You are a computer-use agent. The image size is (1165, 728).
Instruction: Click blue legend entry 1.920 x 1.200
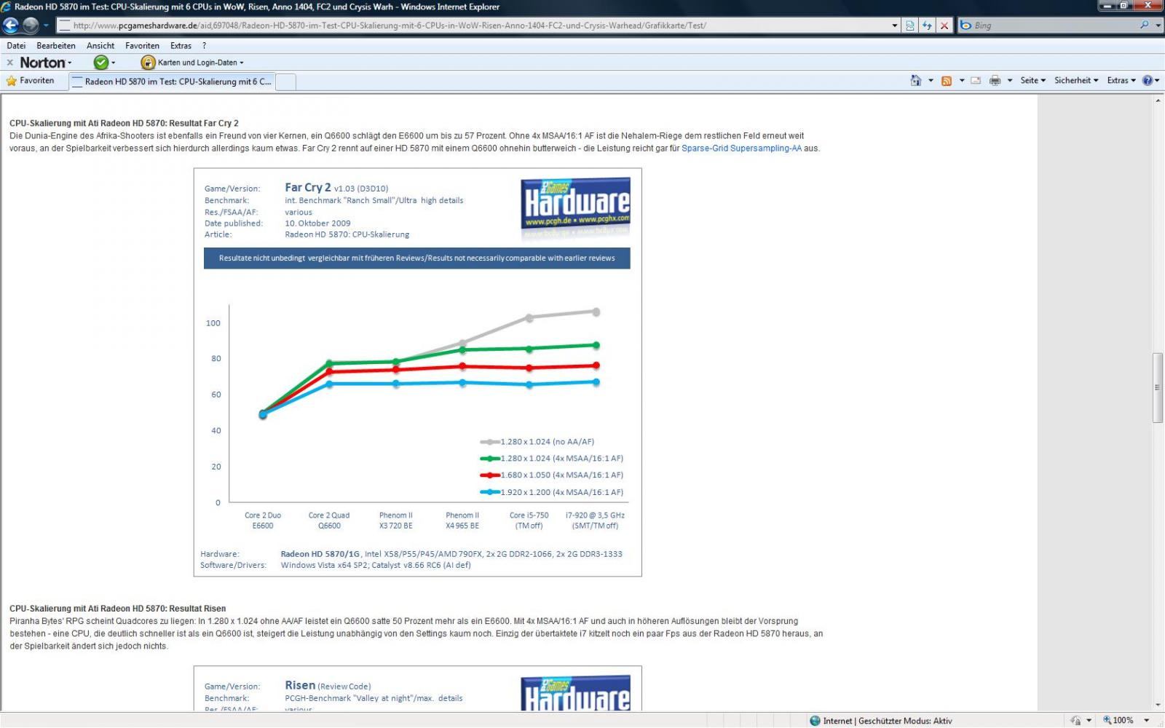coord(551,493)
